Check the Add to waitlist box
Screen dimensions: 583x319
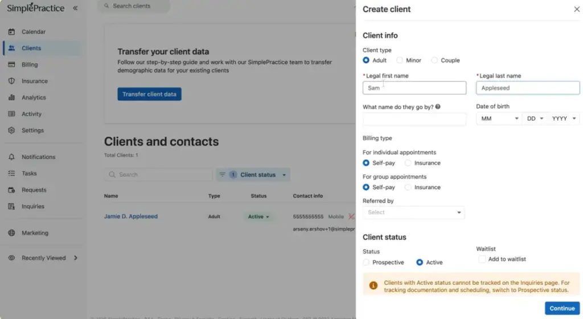coord(482,259)
